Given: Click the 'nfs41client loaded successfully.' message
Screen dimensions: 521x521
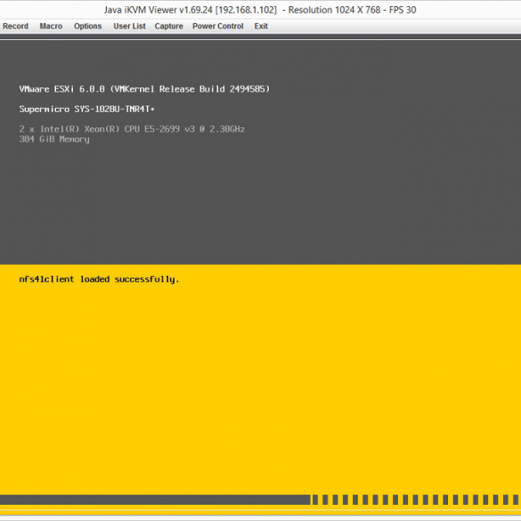Looking at the screenshot, I should click(99, 280).
